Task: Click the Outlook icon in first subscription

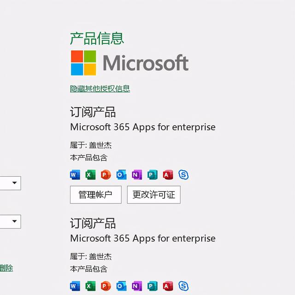Action: (121, 175)
